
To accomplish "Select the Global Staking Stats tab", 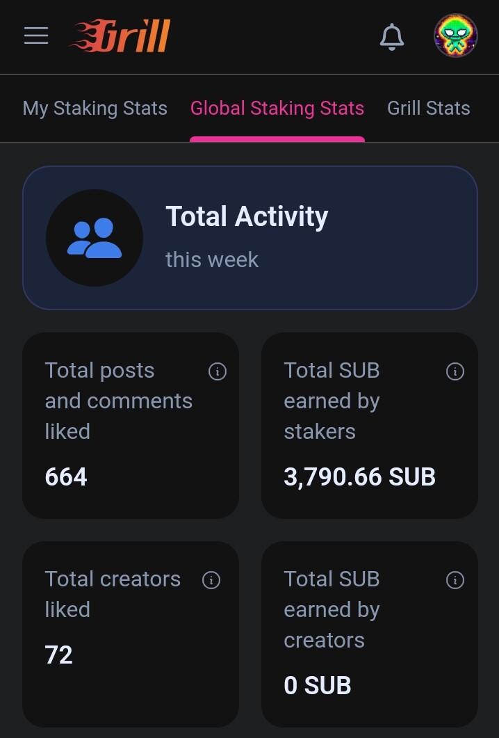I will click(x=277, y=109).
